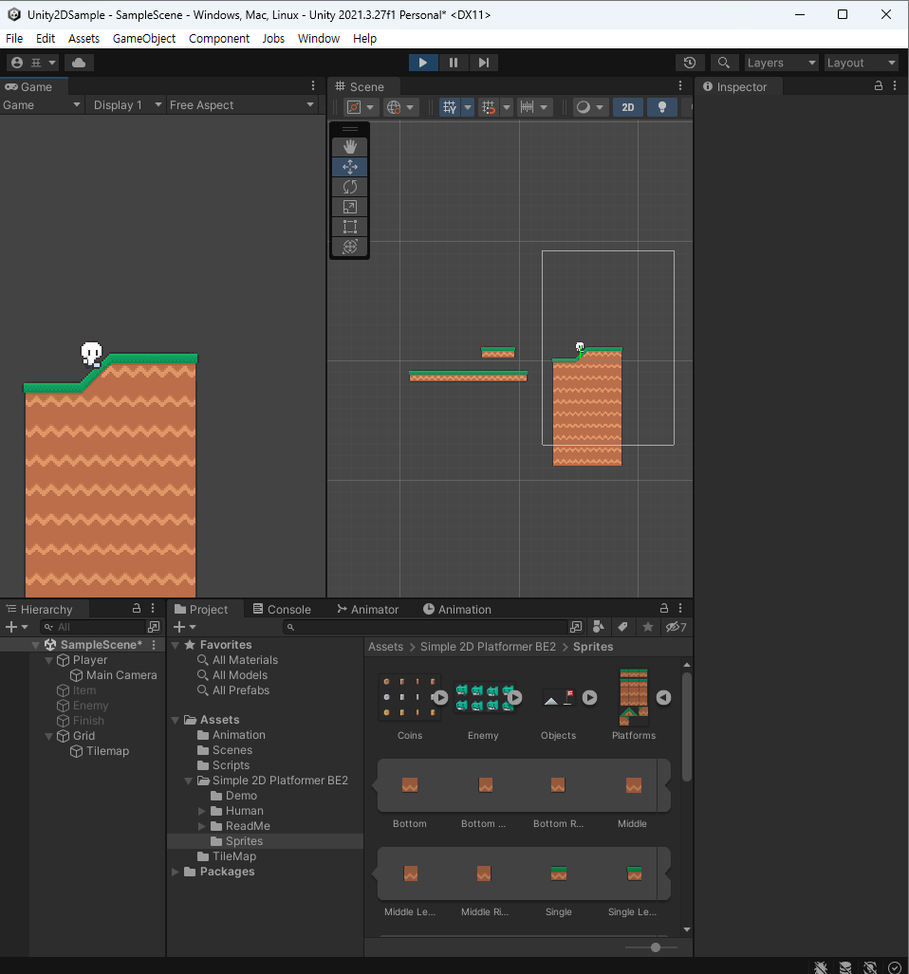Open the Game view mode dropdown
Viewport: 909px width, 974px height.
click(x=42, y=105)
